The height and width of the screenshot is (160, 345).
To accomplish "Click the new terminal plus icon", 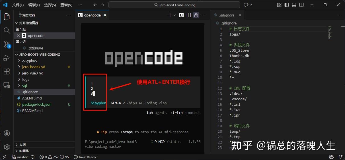I will tap(170, 15).
